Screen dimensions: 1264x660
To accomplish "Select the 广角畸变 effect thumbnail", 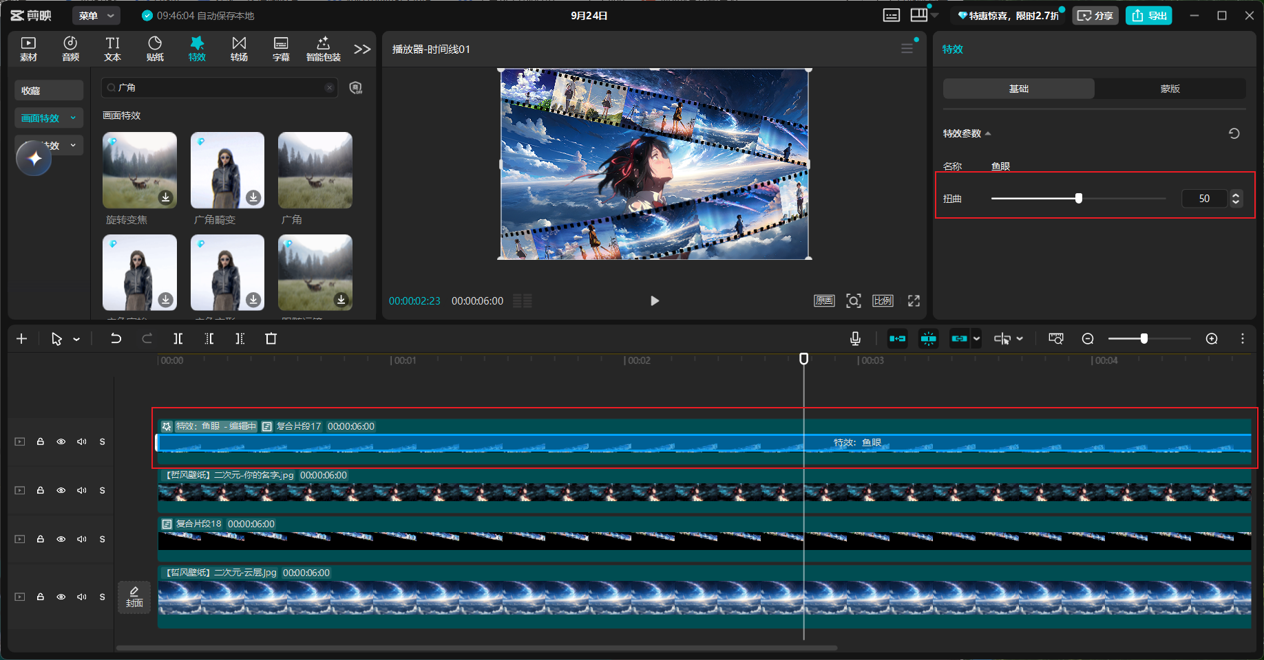I will point(227,170).
